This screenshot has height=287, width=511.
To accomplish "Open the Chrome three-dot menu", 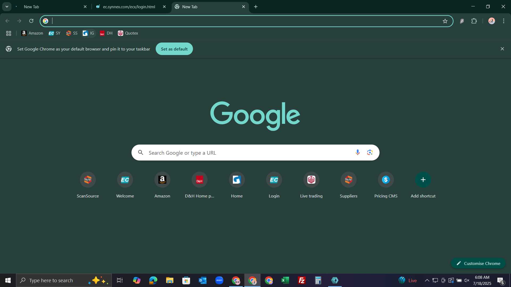I will point(504,21).
